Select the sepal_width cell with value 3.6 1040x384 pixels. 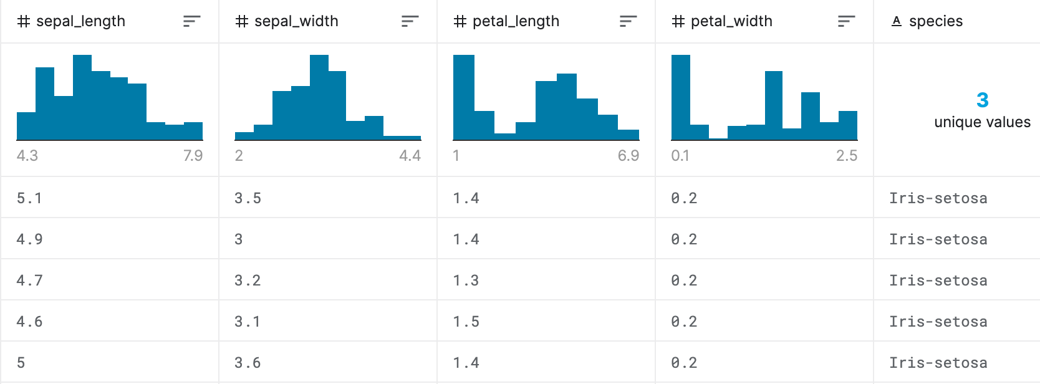[328, 362]
